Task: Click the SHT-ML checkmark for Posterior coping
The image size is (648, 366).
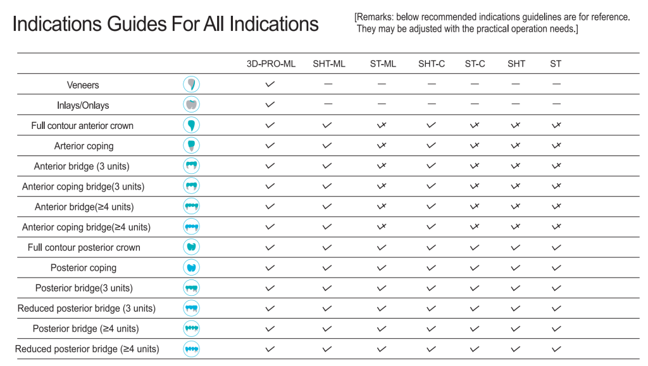Action: pos(327,268)
